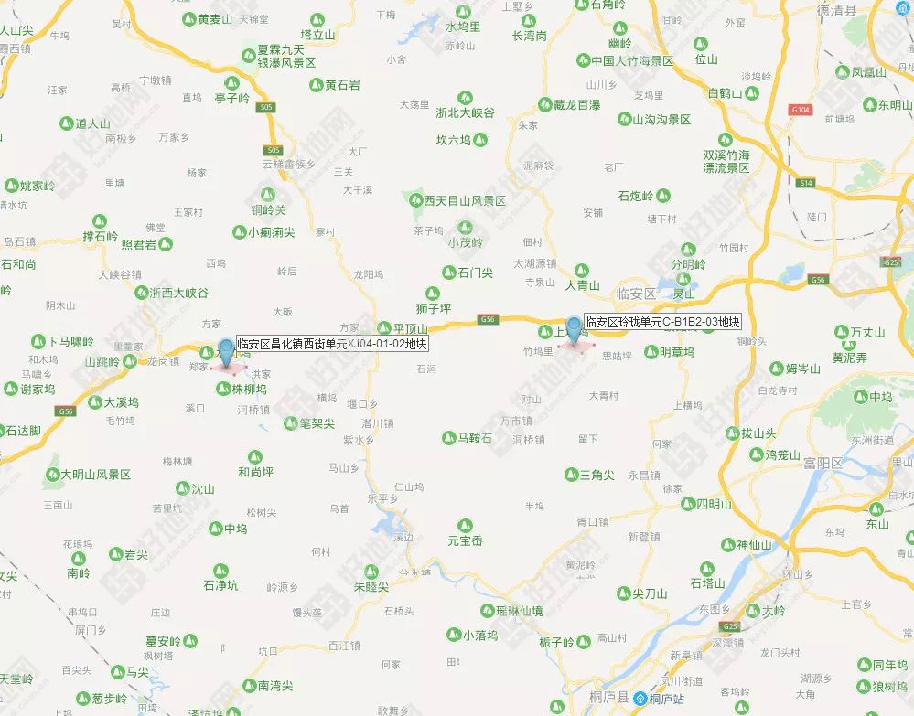
Task: Select the 中国大竹海景区 scenic icon
Action: click(584, 60)
